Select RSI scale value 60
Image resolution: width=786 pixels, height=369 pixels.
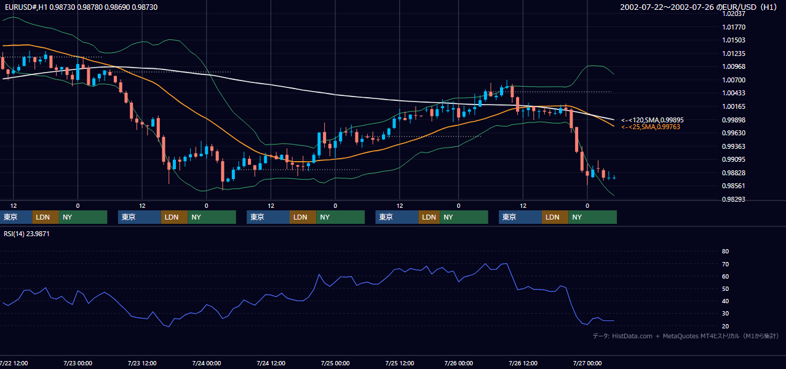pos(725,276)
